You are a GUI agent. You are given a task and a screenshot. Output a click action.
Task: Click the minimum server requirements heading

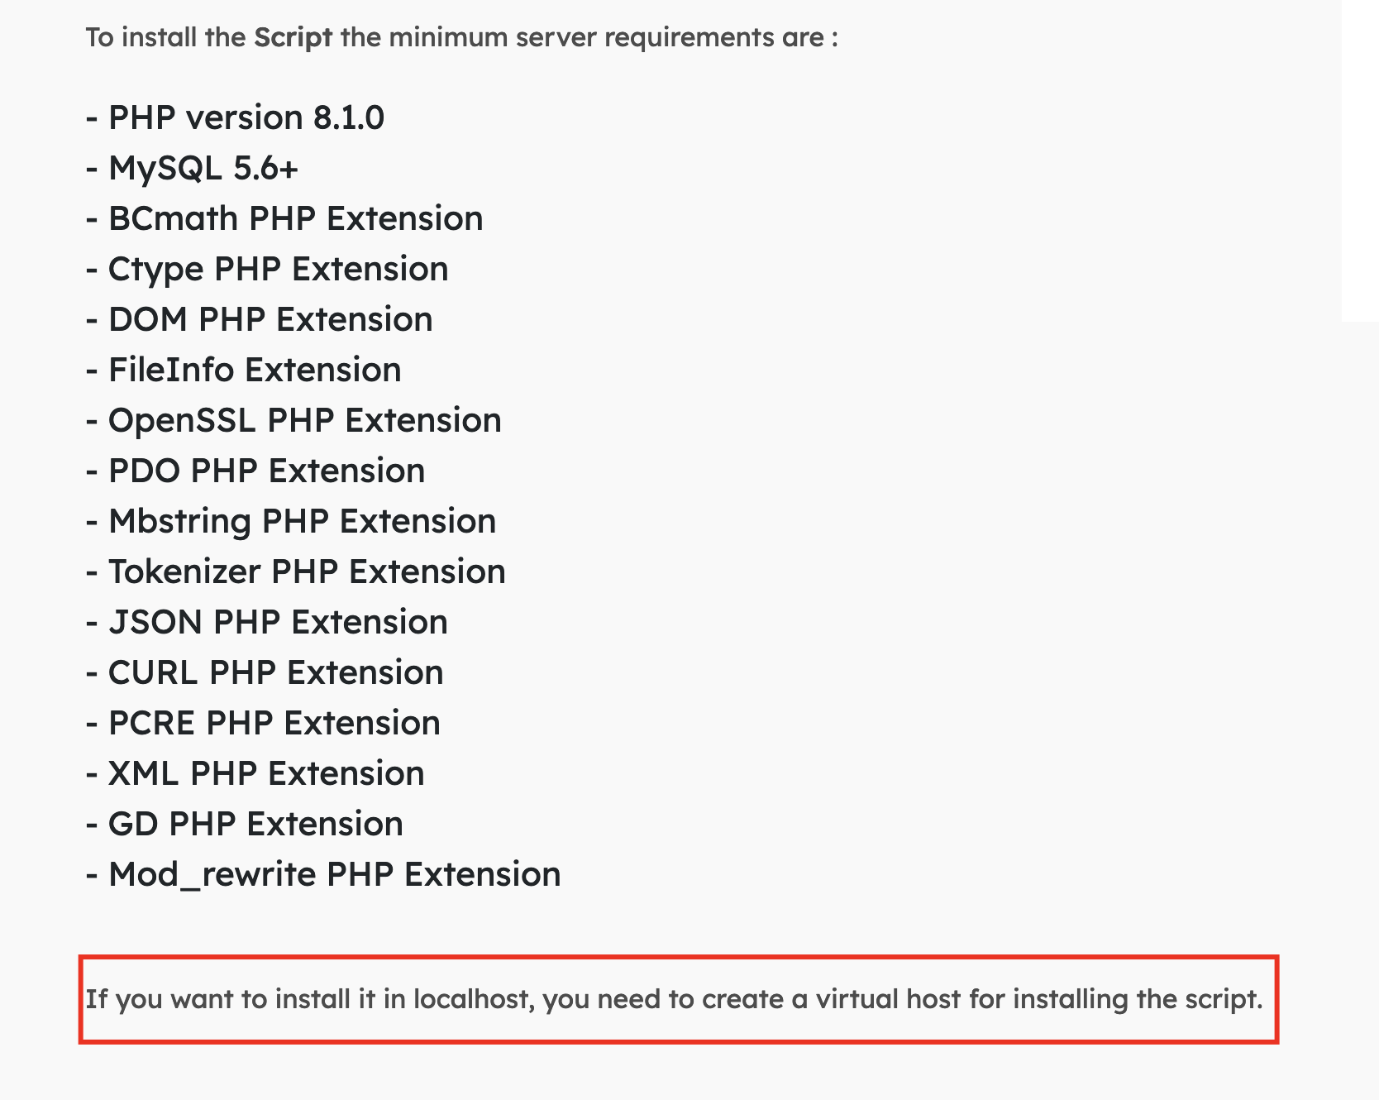[x=462, y=38]
